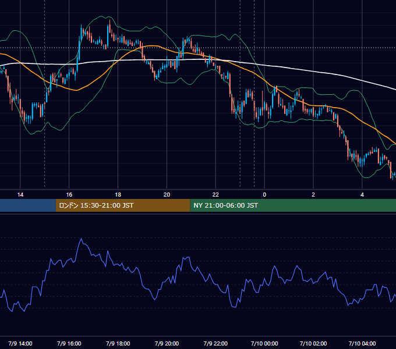Click the time axis label 14
Image resolution: width=396 pixels, height=349 pixels.
[x=20, y=195]
